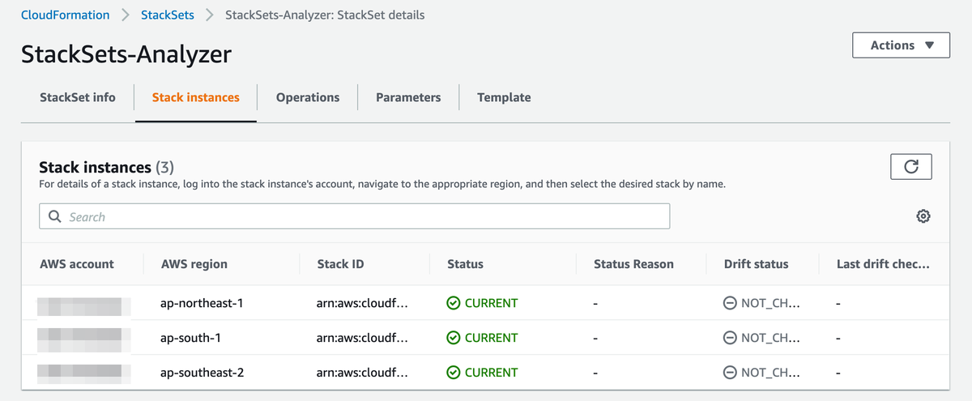Viewport: 972px width, 401px height.
Task: Go to CloudFormation breadcrumb link
Action: 66,15
